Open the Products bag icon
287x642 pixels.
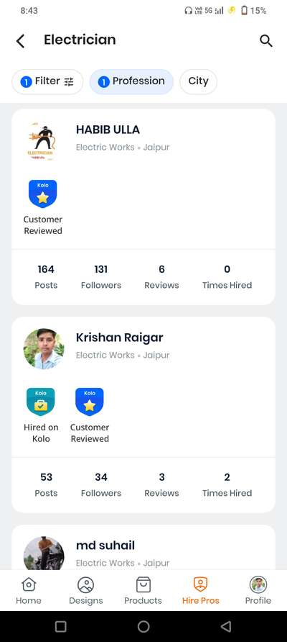coord(143,585)
